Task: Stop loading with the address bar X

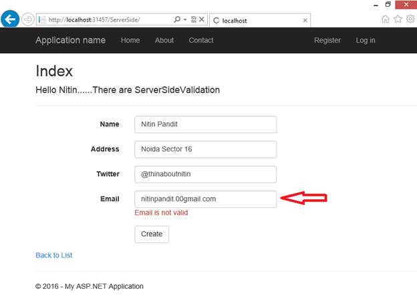Action: (202, 20)
